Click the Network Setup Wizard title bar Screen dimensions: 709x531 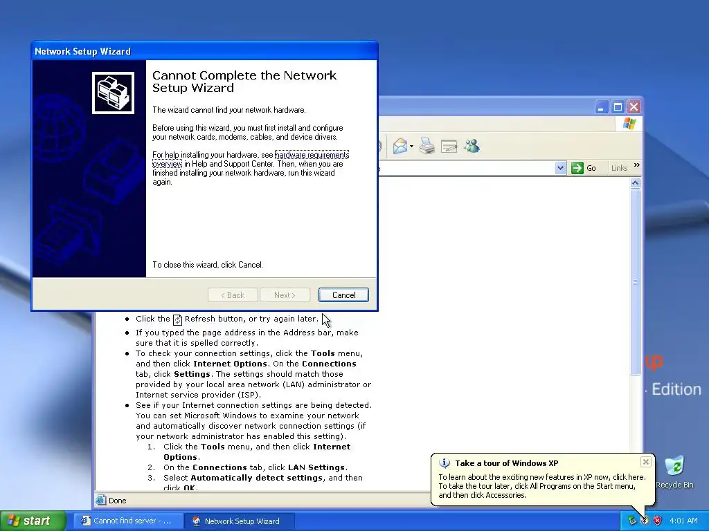pyautogui.click(x=204, y=51)
